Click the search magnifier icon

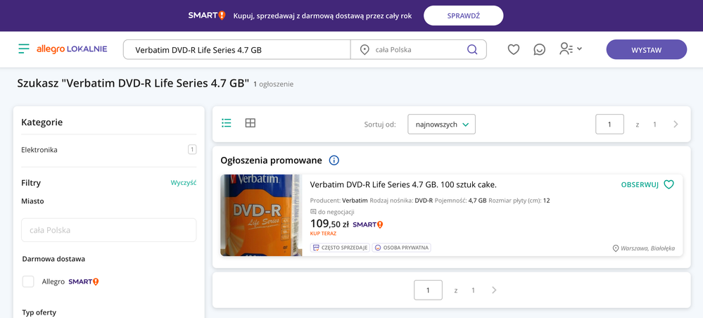[x=472, y=49]
